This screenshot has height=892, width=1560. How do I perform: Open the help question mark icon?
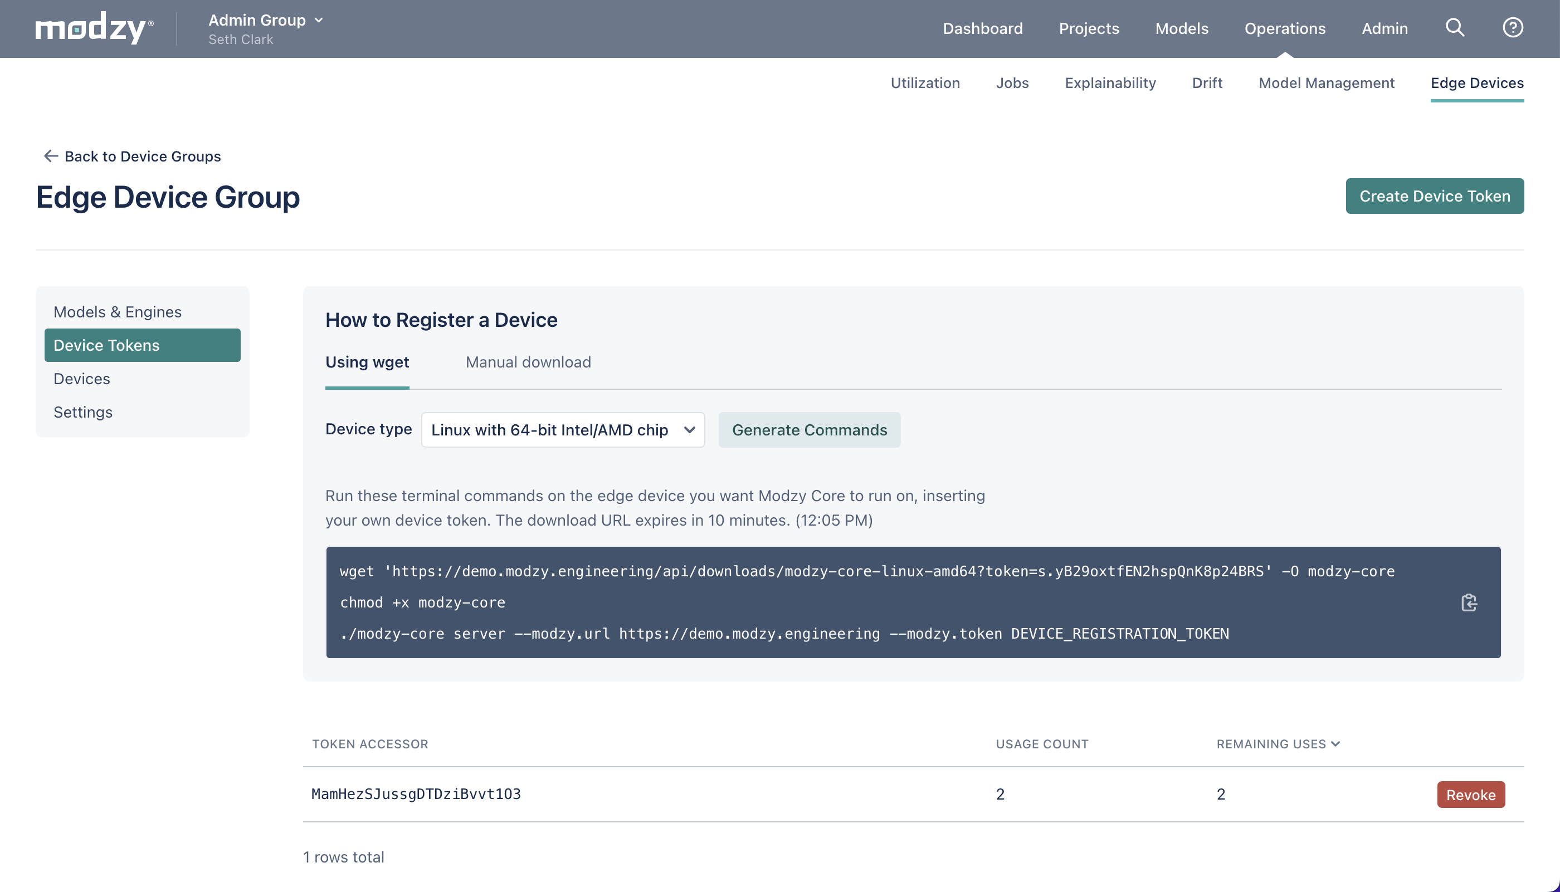[1512, 28]
